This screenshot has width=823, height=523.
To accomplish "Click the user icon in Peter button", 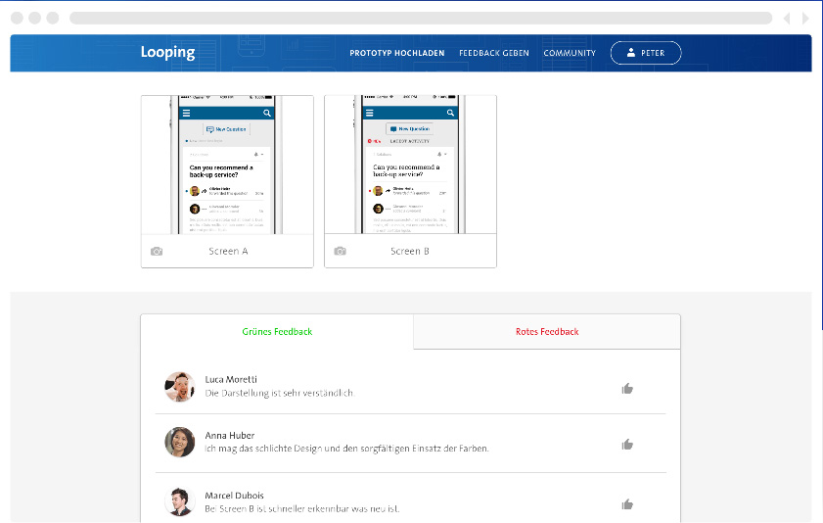I will 631,53.
